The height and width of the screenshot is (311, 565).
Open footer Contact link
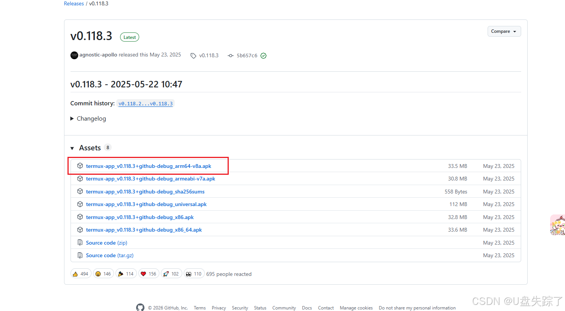click(326, 308)
